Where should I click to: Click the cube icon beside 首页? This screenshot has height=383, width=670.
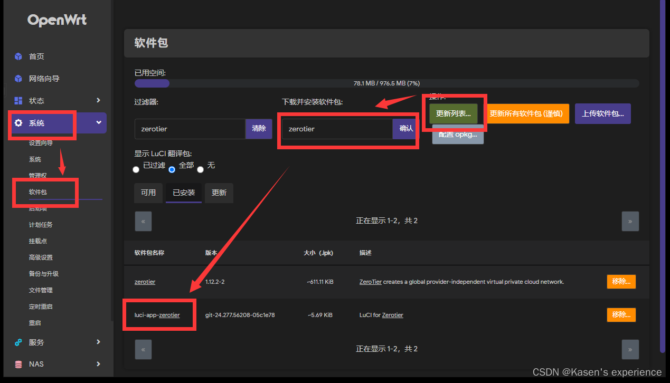pos(18,56)
